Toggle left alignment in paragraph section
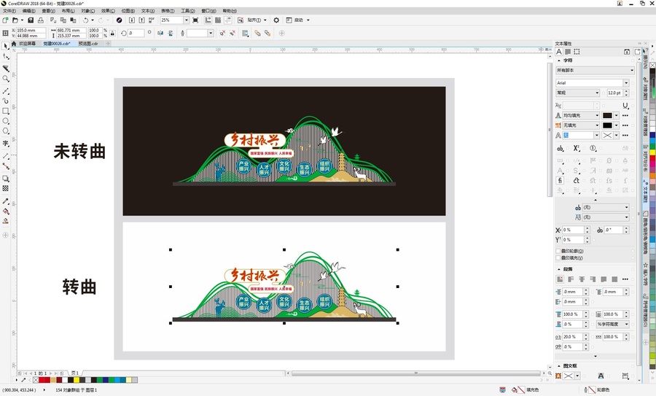Image resolution: width=656 pixels, height=396 pixels. pos(571,279)
